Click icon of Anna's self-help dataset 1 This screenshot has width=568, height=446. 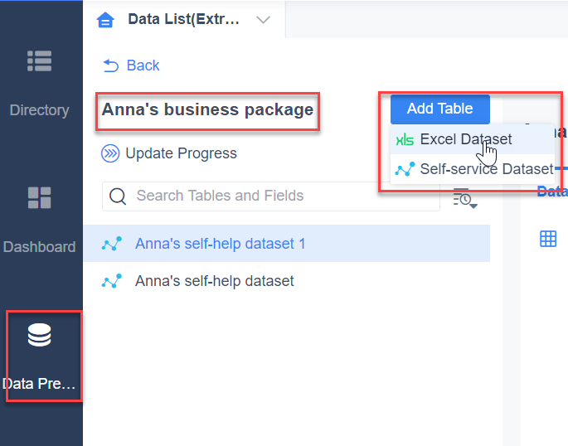[112, 244]
